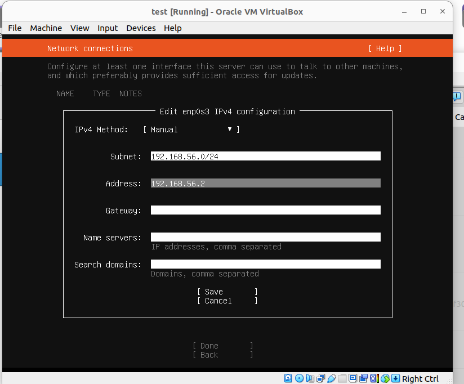Click the keyboard capture arrow icon
464x384 pixels.
[396, 378]
